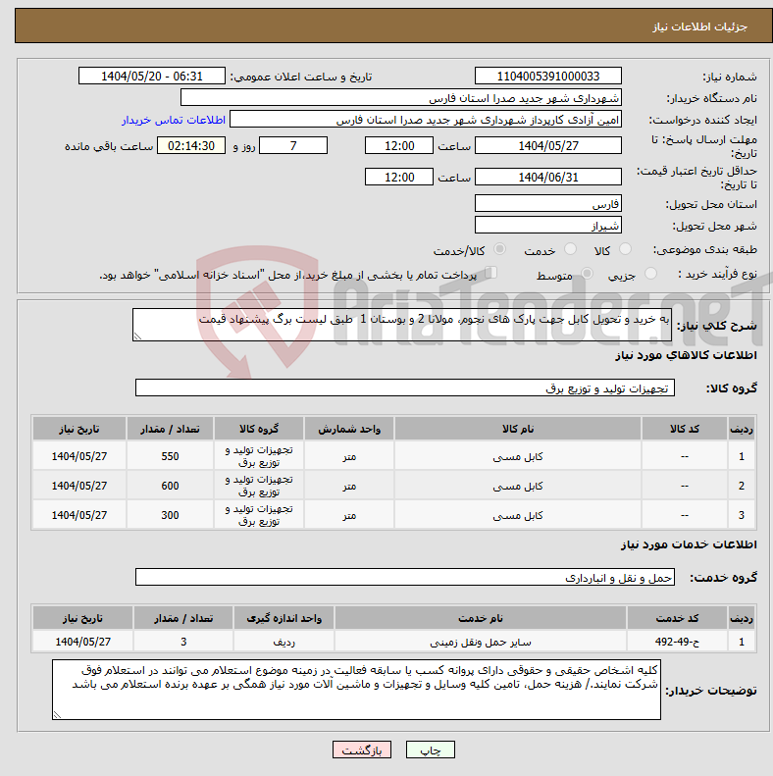Click the بازگشت (back) button

pos(362,750)
